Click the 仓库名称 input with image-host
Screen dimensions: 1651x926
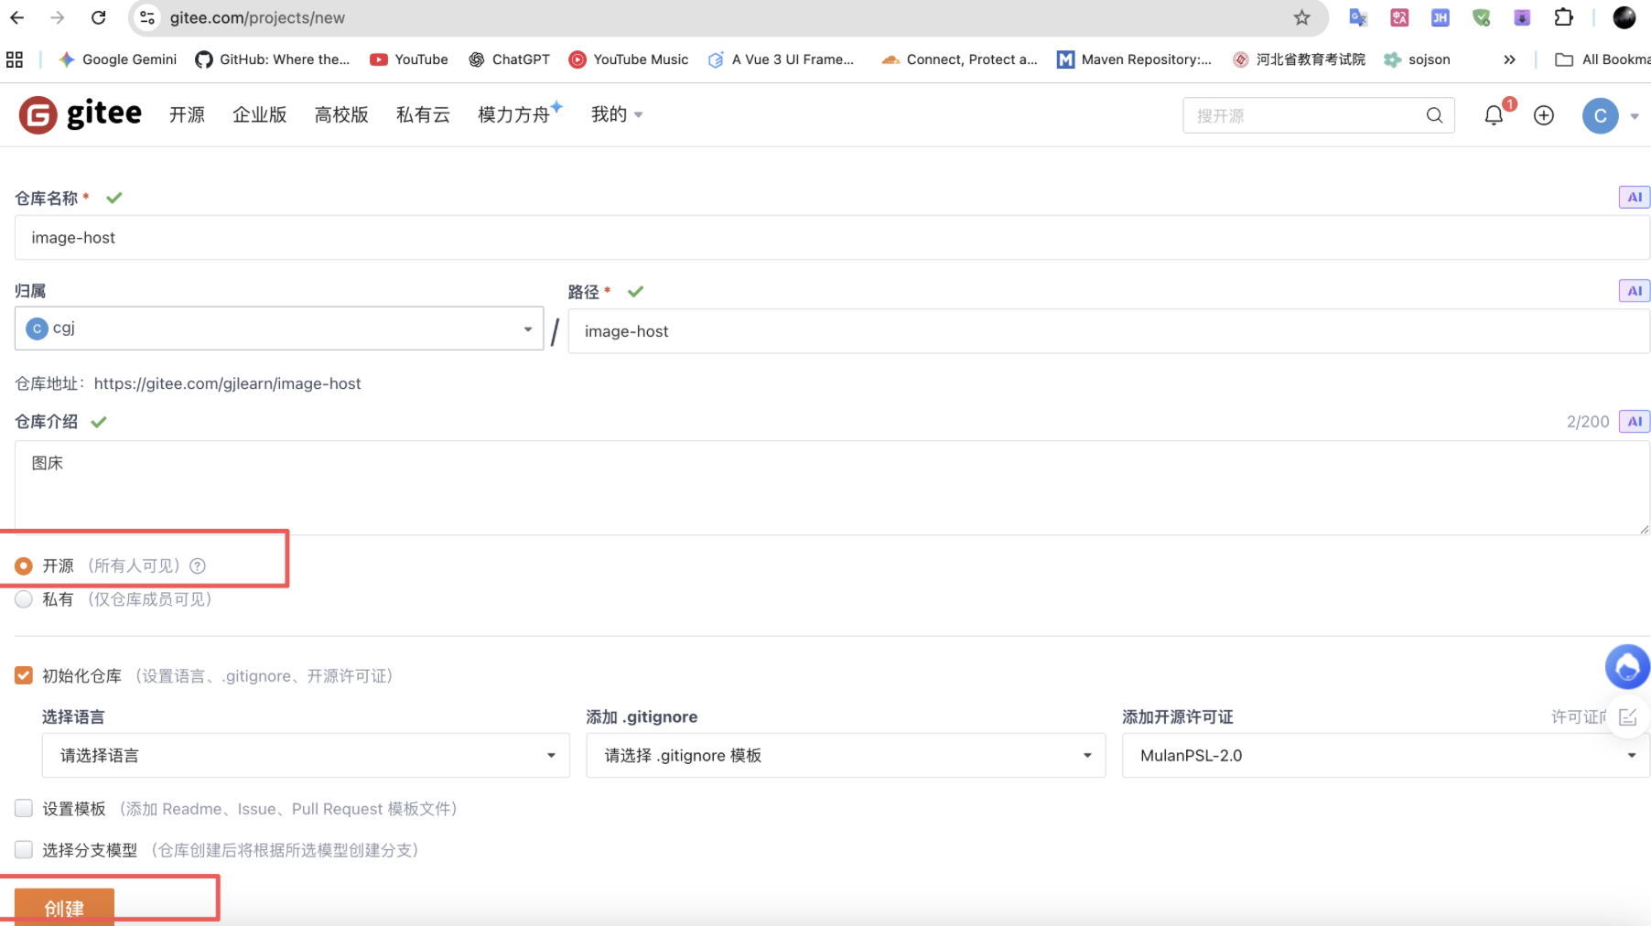(832, 238)
